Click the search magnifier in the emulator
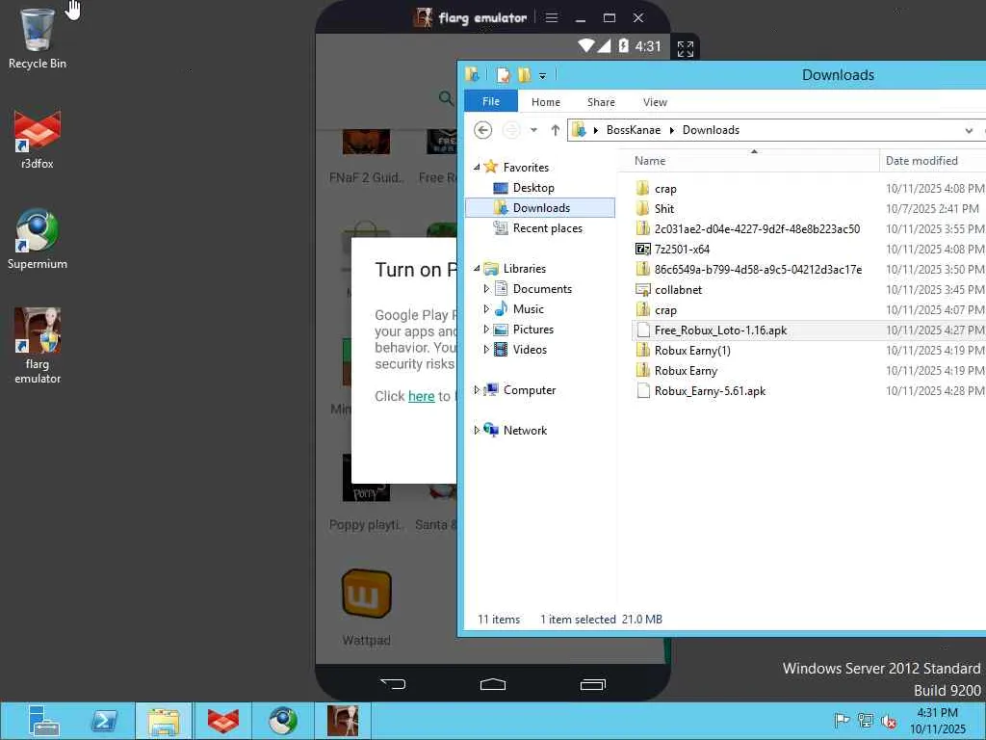986x740 pixels. tap(446, 98)
